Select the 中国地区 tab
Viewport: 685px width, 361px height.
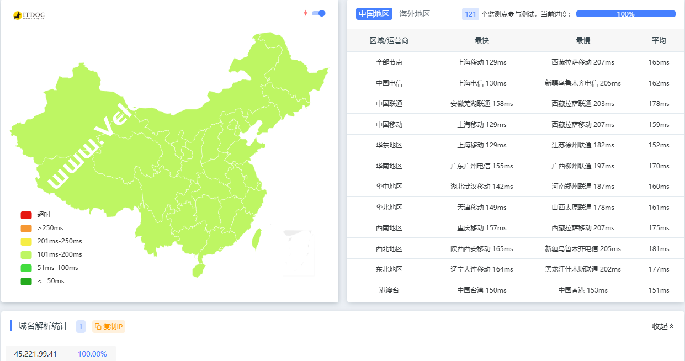(x=374, y=13)
